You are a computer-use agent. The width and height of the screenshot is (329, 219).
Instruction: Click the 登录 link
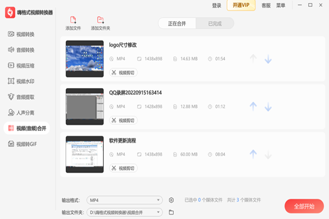217,5
